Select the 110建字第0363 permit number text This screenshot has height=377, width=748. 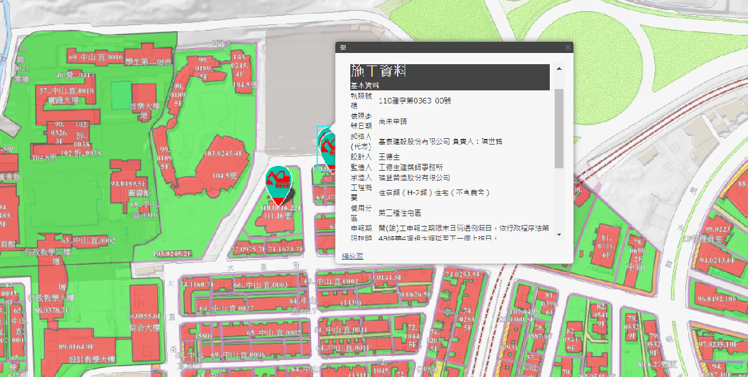pos(415,100)
